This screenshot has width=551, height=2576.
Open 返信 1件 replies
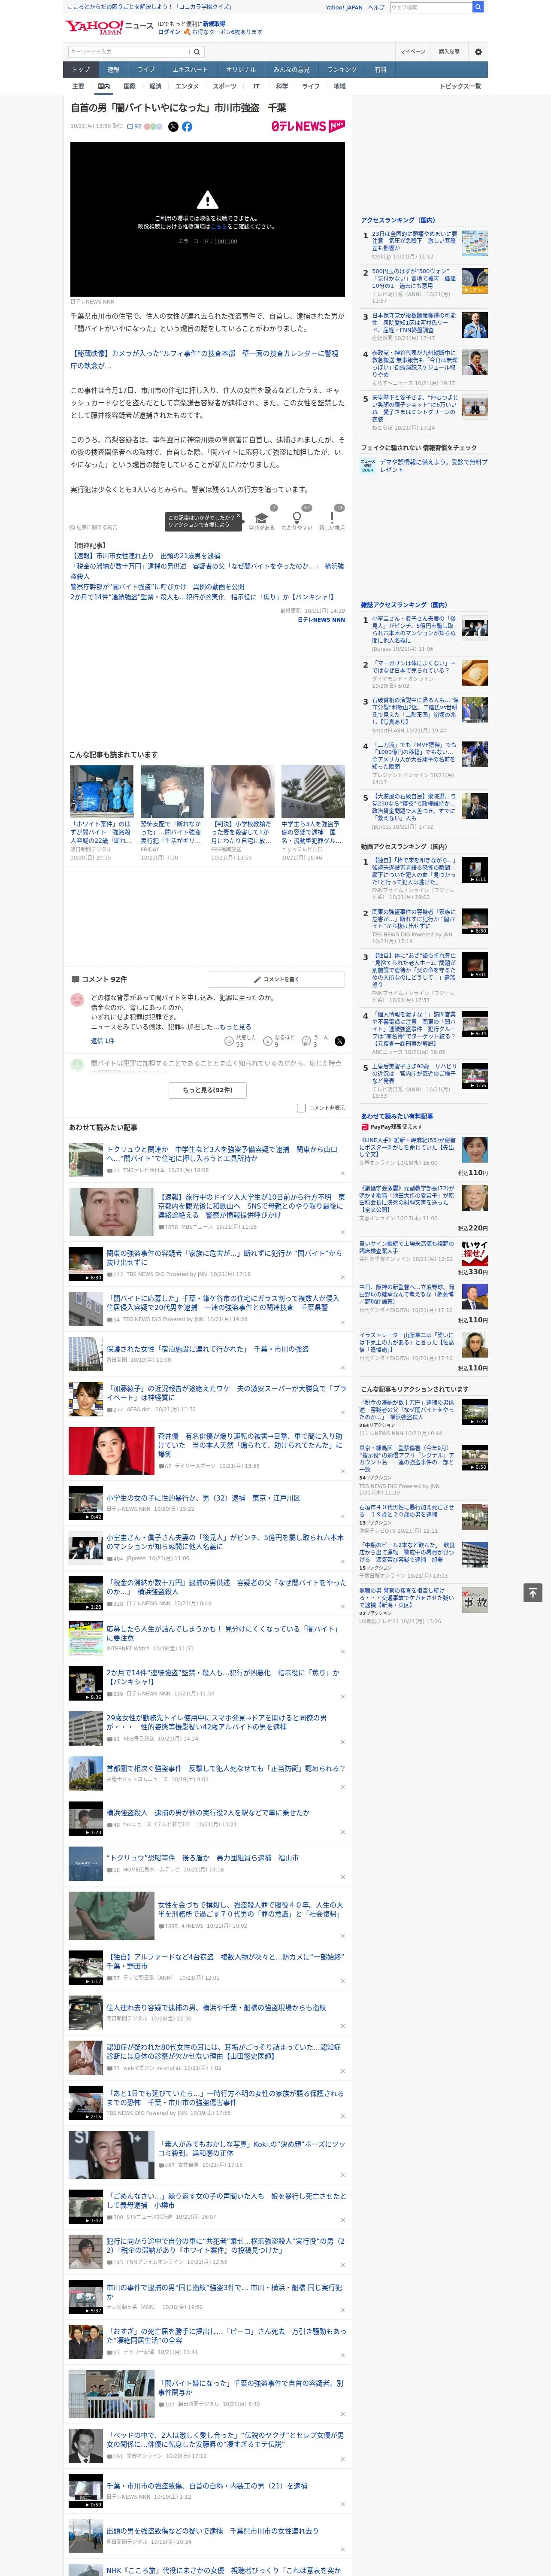pos(103,1041)
